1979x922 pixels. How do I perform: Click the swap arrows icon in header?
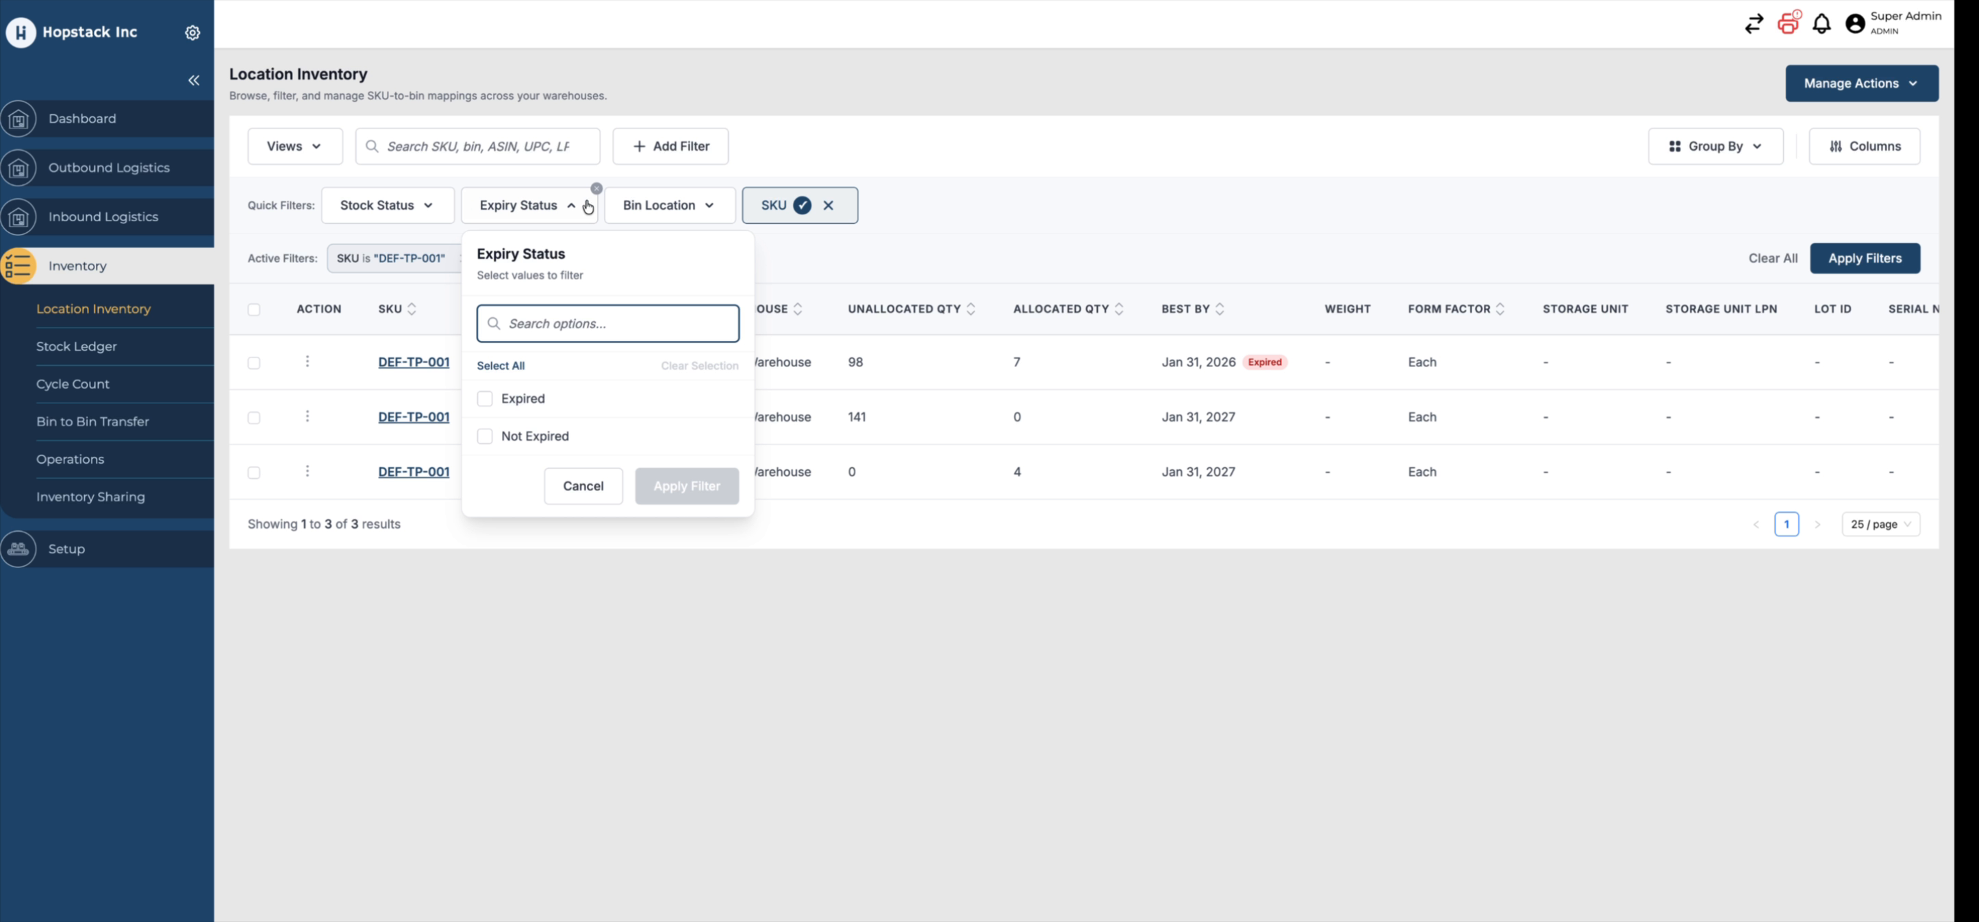tap(1754, 24)
